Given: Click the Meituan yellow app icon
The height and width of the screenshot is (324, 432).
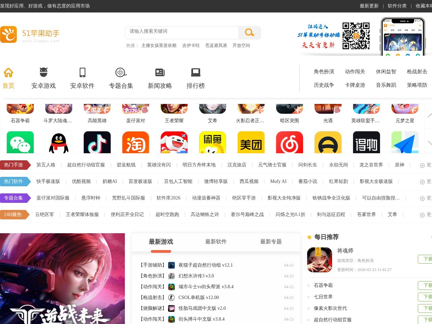Looking at the screenshot, I should [x=251, y=143].
